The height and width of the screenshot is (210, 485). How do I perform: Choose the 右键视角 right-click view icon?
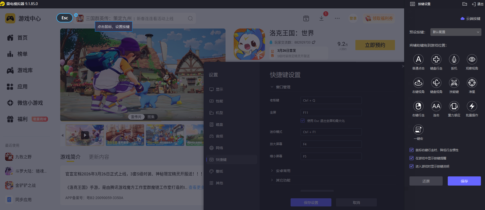point(418,83)
